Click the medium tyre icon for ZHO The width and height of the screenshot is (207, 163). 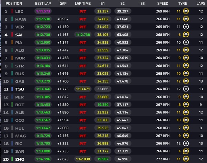click(186, 159)
